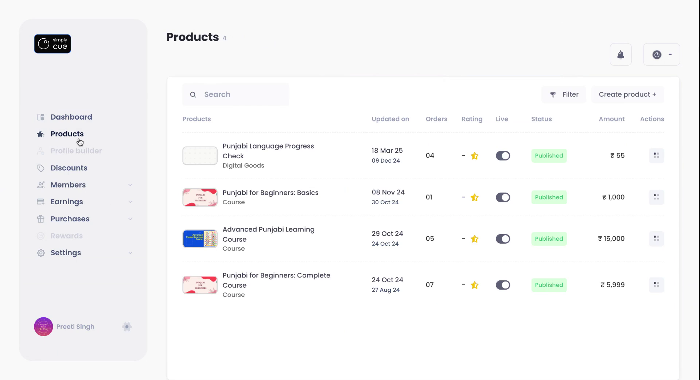Expand the Earnings sidebar chevron
The image size is (700, 380).
pos(130,202)
